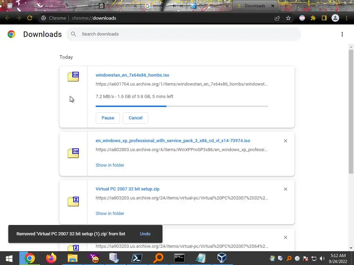Open en_windows_xp_professional ISO file link
The image size is (354, 265).
point(173,141)
